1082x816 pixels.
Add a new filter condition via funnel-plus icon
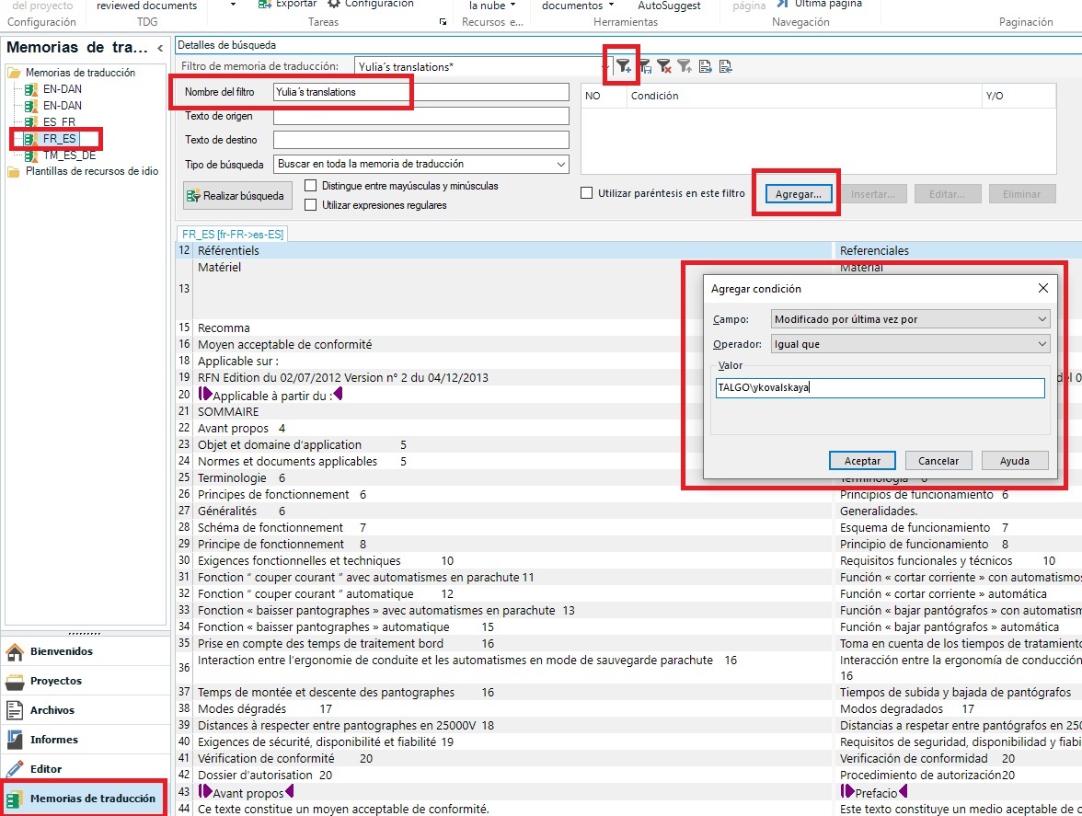[x=624, y=66]
